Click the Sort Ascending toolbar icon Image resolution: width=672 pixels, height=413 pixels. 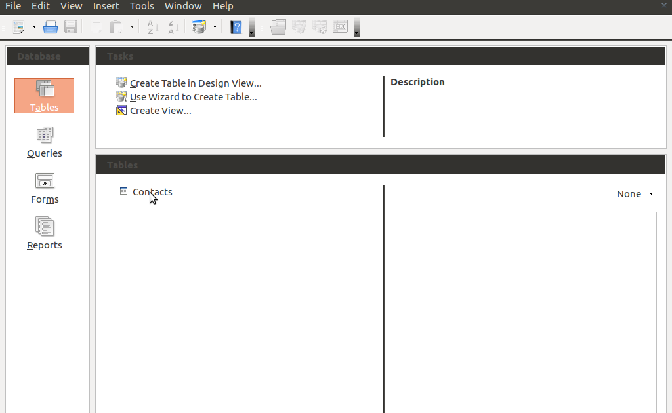[x=152, y=27]
